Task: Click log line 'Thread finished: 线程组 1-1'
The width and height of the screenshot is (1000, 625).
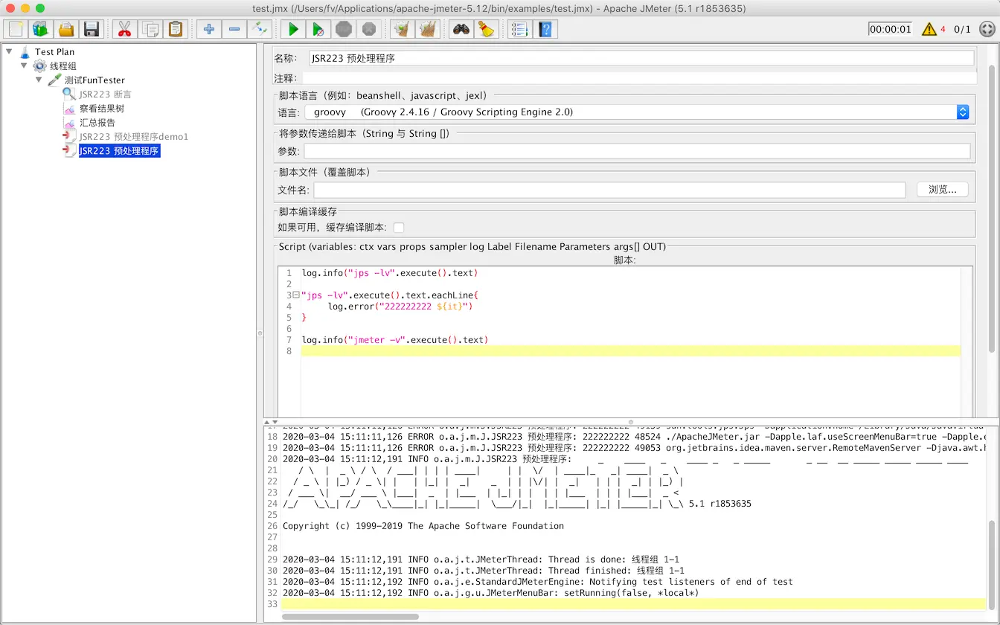Action: [x=484, y=571]
